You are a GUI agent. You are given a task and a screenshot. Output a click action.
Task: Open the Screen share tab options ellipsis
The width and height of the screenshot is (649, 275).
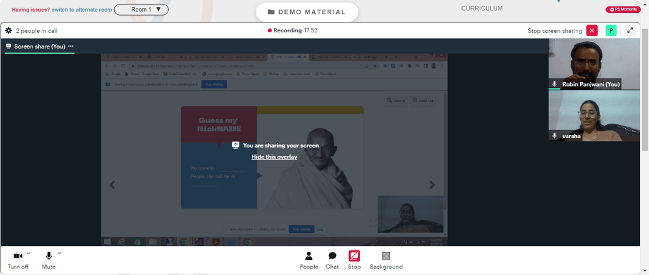coord(71,46)
